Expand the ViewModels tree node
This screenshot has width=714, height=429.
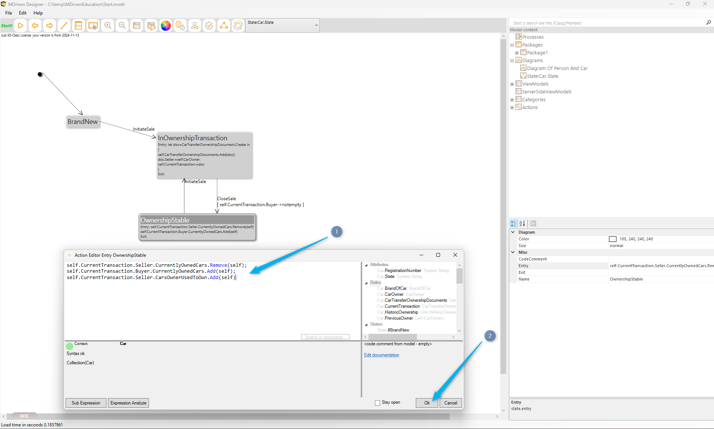pos(512,84)
